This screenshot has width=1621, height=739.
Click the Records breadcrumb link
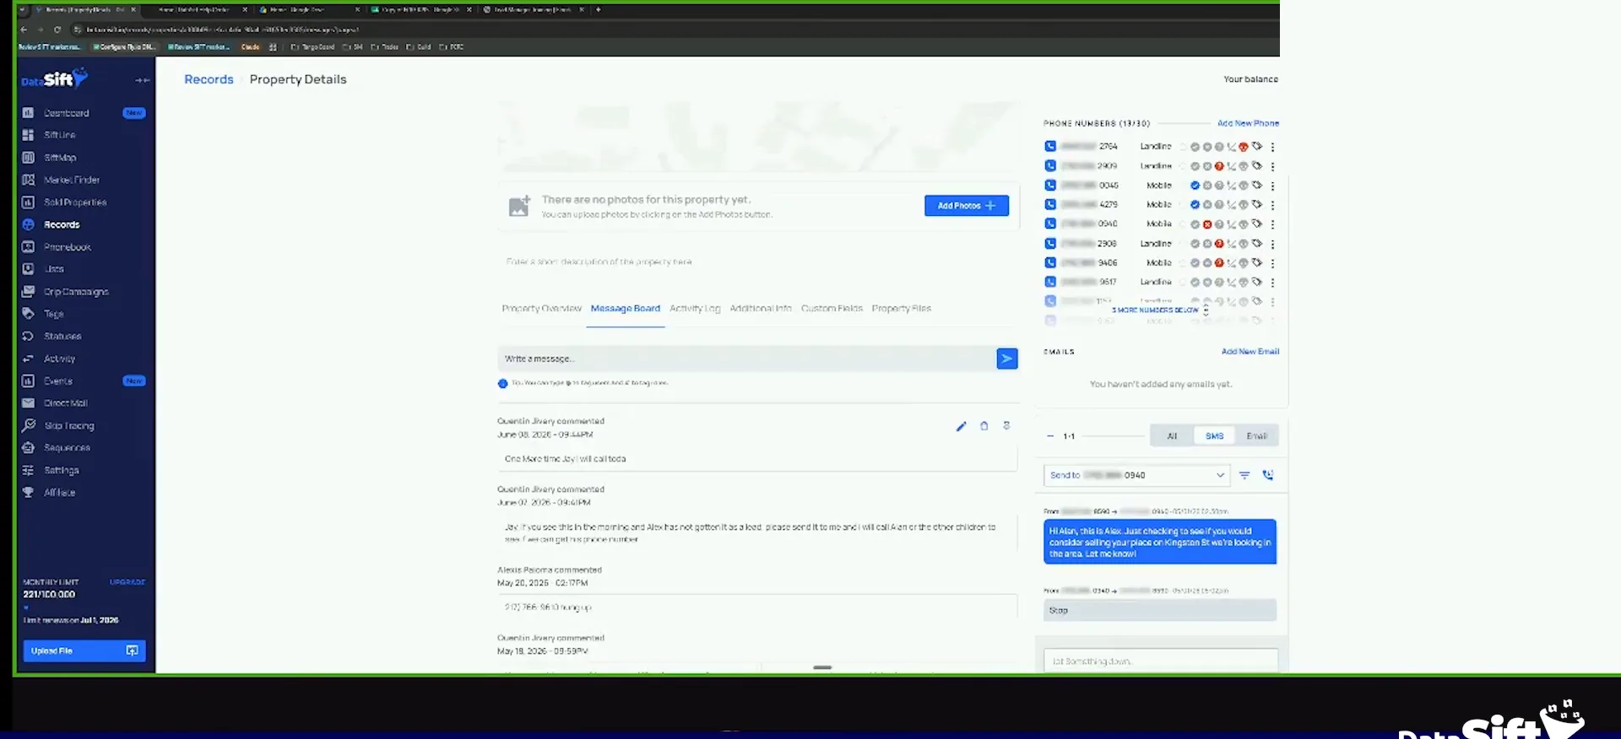(209, 79)
